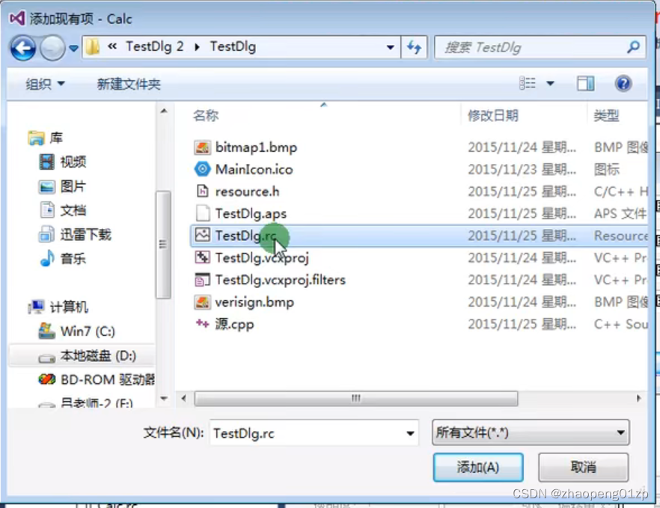The height and width of the screenshot is (508, 660).
Task: Select 本地磁盘 (D:) in the navigation pane
Action: point(87,356)
